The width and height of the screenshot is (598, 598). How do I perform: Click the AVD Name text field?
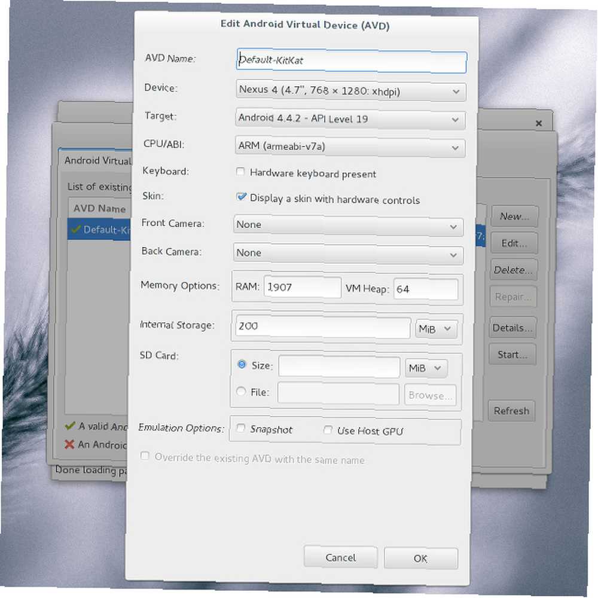351,60
